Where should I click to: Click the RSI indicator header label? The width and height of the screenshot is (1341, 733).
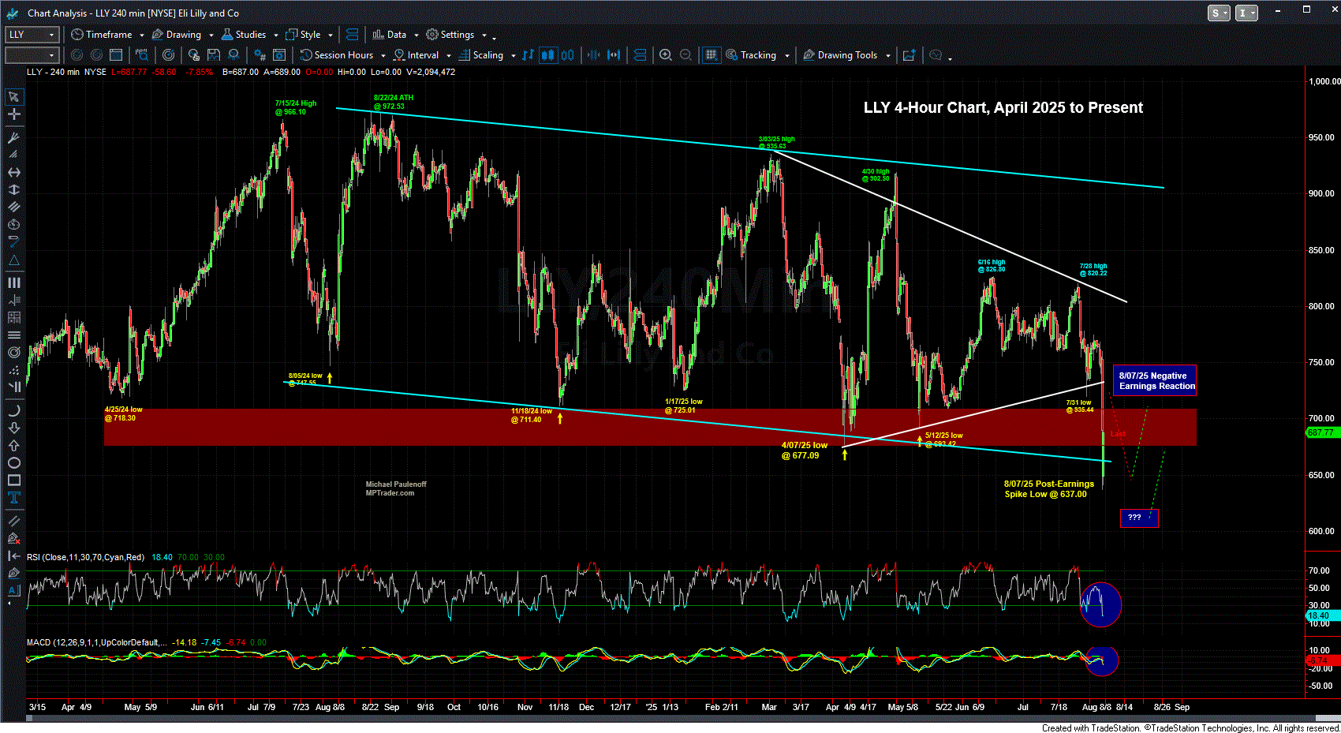[x=85, y=557]
